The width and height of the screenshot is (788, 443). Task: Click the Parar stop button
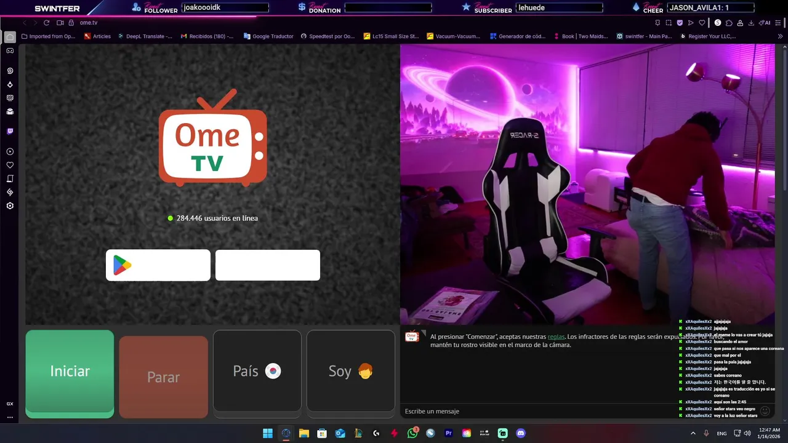click(163, 377)
